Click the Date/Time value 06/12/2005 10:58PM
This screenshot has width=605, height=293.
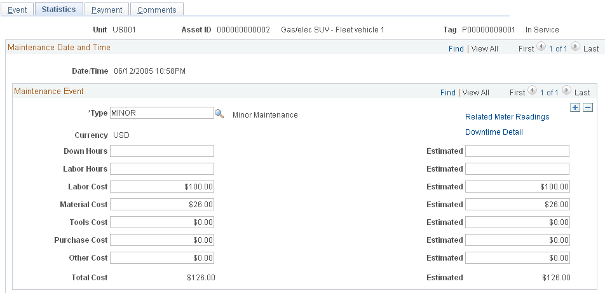coord(150,71)
